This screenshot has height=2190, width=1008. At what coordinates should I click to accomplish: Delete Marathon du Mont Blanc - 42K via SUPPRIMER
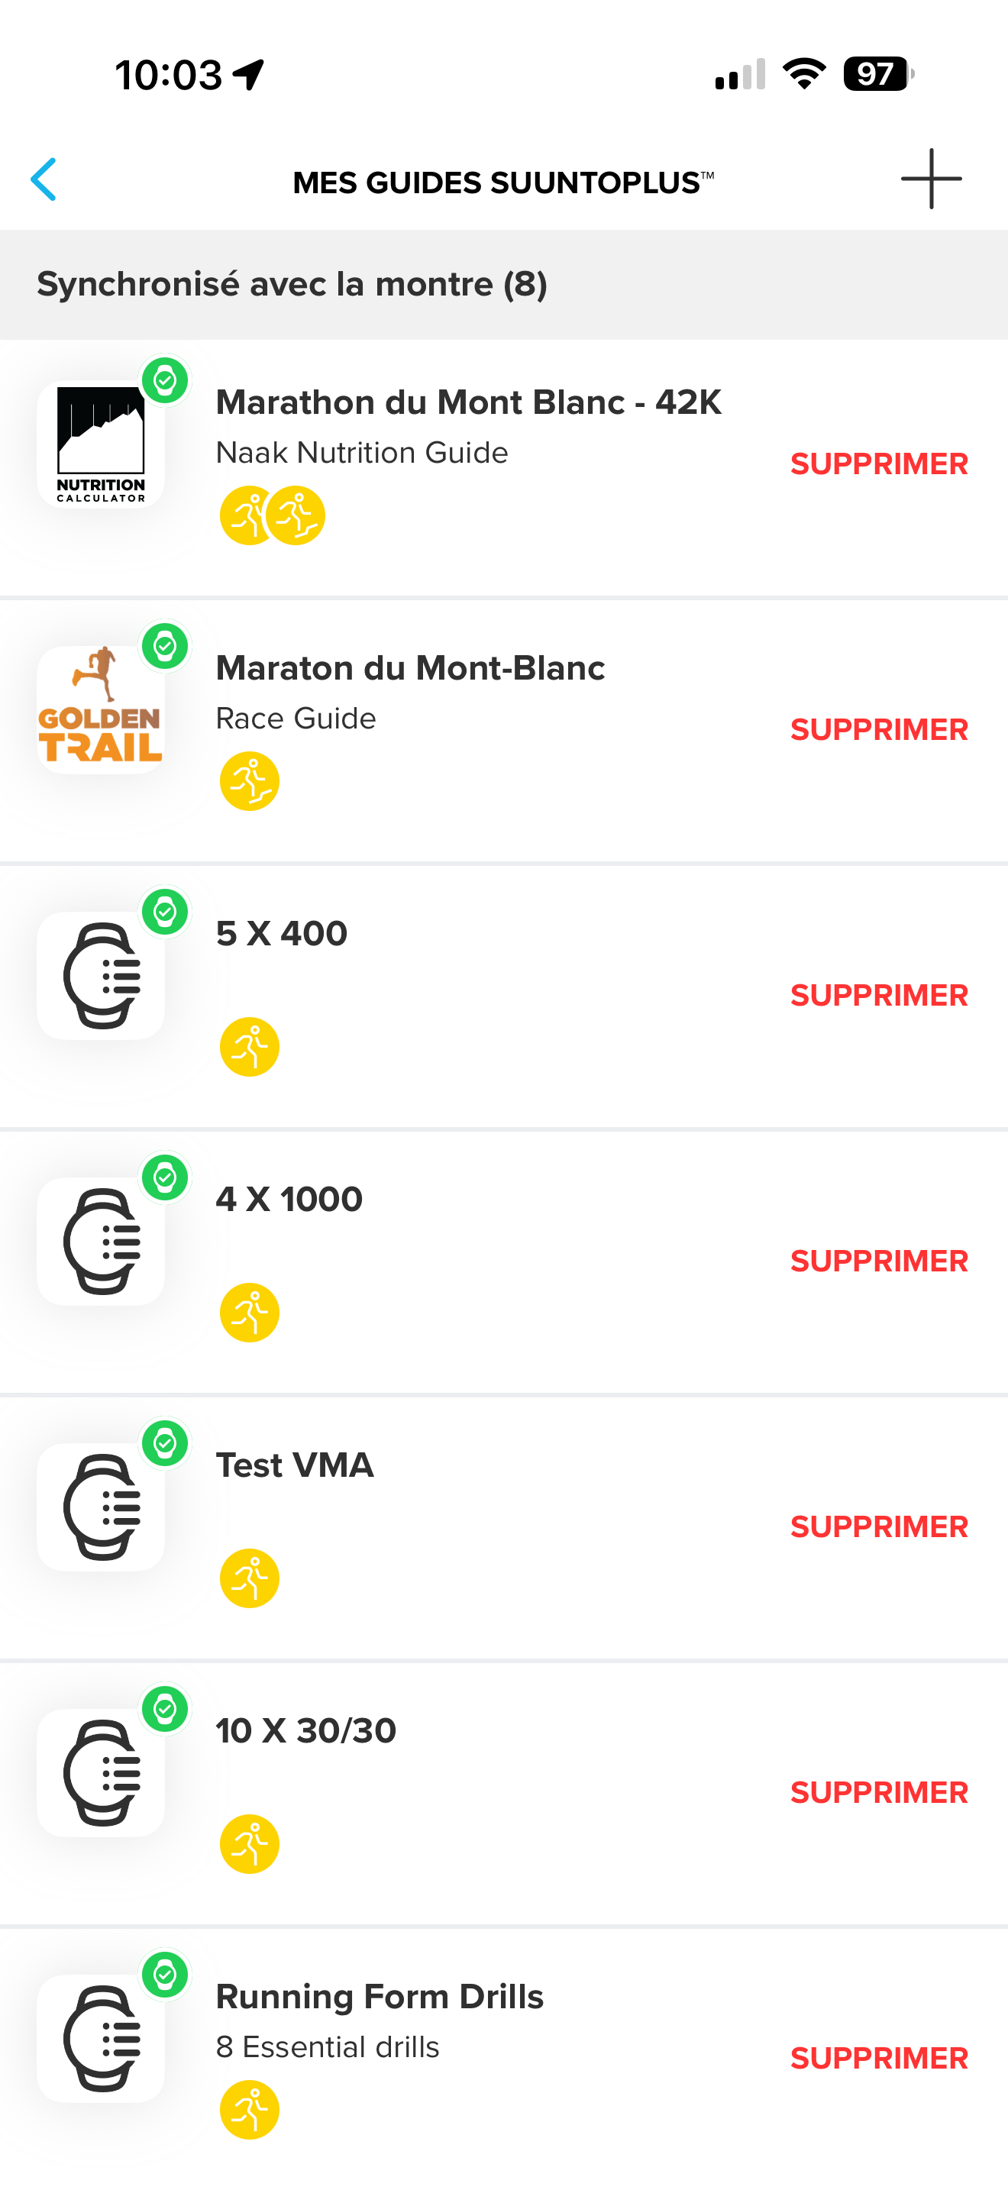(879, 464)
